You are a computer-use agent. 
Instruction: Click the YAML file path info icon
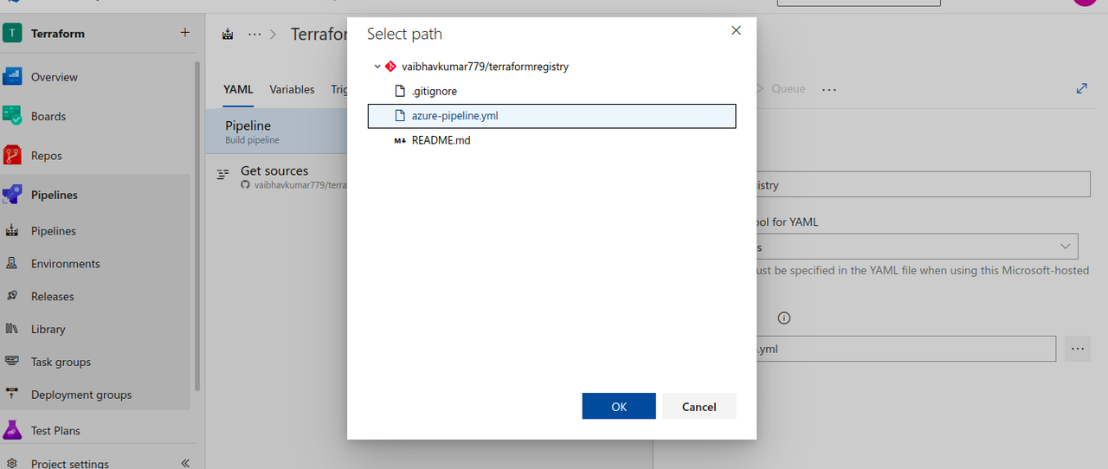(784, 318)
